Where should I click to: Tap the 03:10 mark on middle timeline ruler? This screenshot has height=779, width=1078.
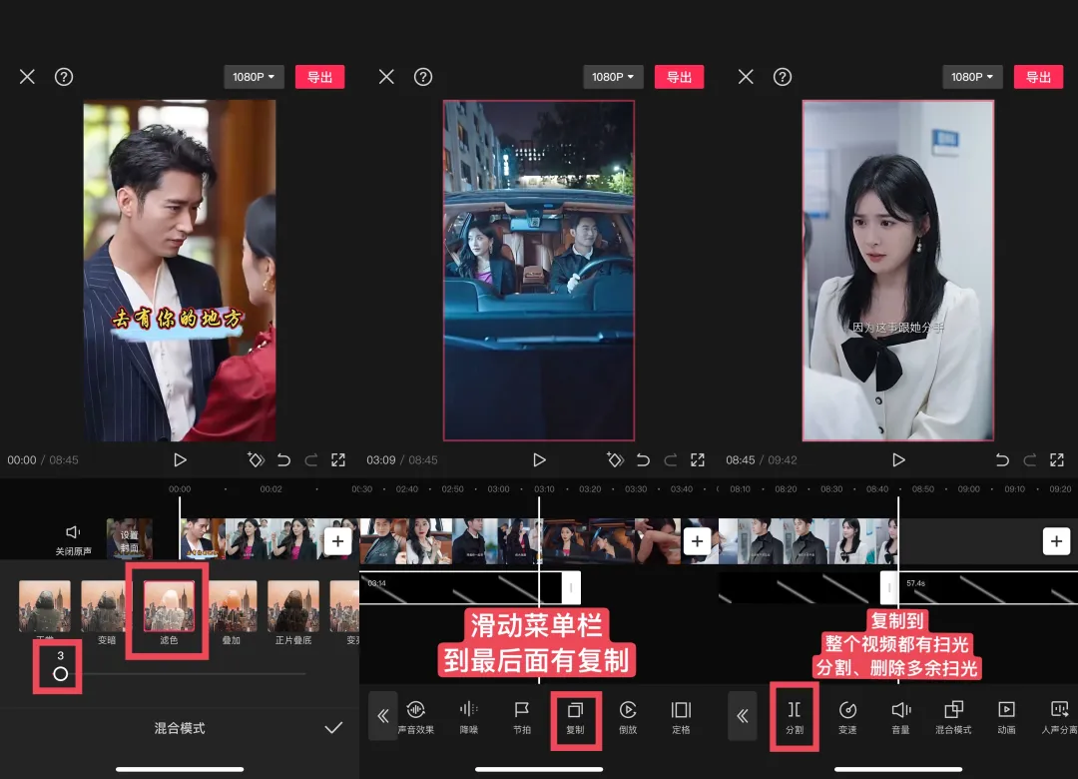pyautogui.click(x=545, y=489)
